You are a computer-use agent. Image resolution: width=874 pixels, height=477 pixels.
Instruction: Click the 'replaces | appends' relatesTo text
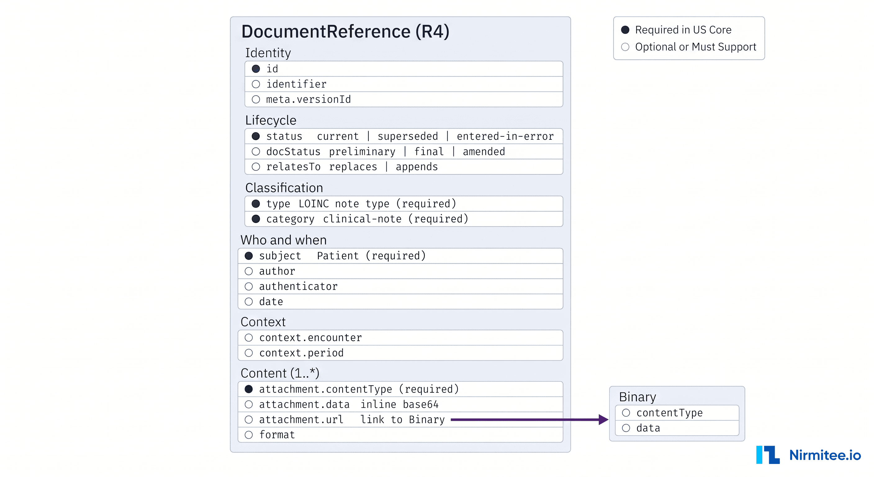coord(383,167)
